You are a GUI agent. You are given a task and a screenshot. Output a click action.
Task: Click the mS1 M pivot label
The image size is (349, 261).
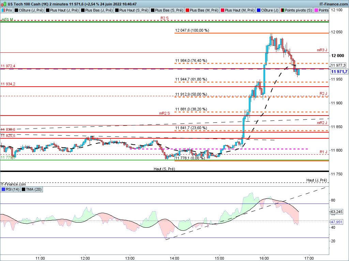(x=7, y=19)
